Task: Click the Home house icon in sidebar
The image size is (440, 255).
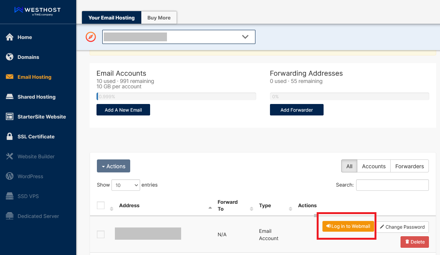Action: (10, 37)
